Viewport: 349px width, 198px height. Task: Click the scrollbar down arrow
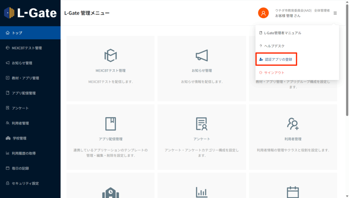[x=347, y=196]
